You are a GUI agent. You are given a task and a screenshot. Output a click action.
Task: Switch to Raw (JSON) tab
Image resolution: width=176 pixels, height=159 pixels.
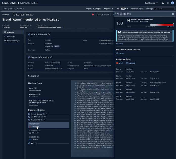pos(13,37)
